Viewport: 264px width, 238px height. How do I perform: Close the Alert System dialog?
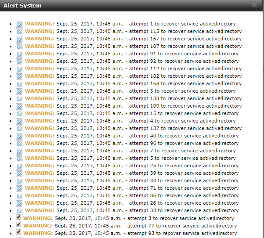tap(254, 5)
